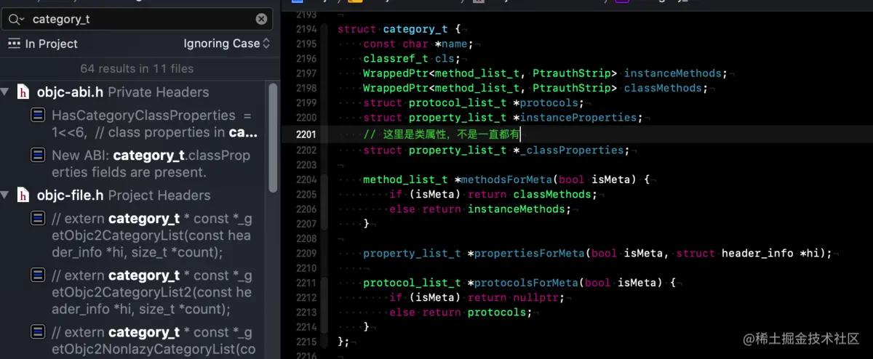The width and height of the screenshot is (873, 359).
Task: Open the _getObjc2CategoryList search result
Action: tap(151, 235)
